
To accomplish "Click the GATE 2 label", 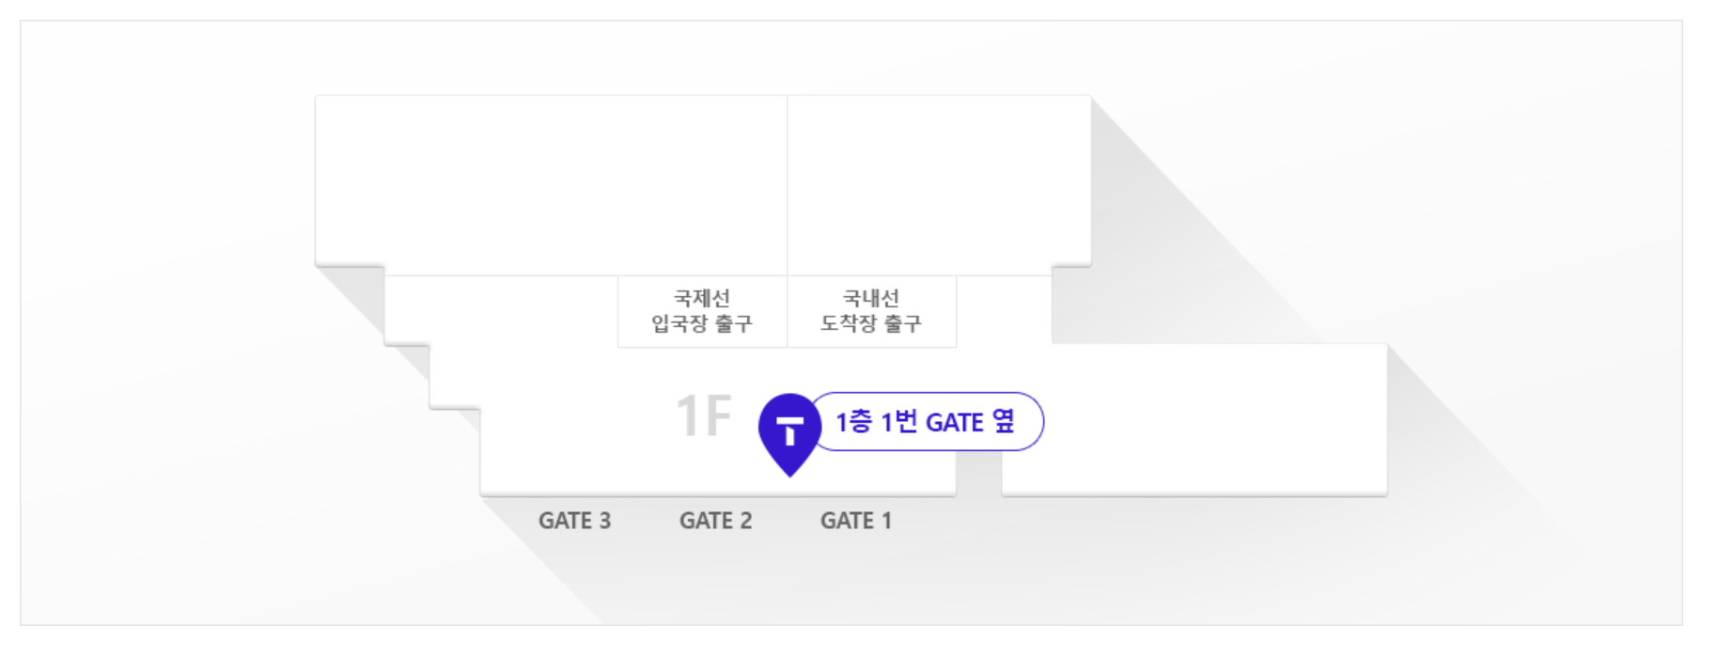I will pos(715,521).
